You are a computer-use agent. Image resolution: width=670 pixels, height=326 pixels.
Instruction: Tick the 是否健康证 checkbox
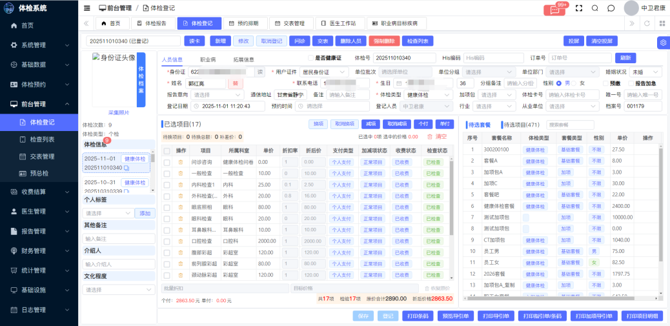tap(310, 58)
